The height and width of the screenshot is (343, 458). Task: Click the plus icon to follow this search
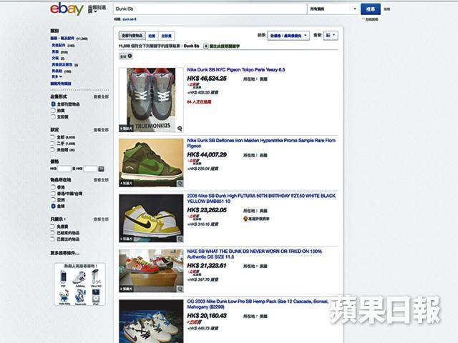point(205,46)
